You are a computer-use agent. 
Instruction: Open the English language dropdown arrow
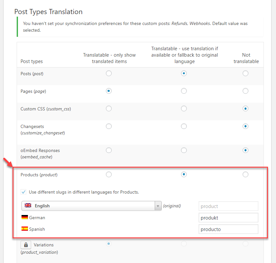pyautogui.click(x=158, y=206)
